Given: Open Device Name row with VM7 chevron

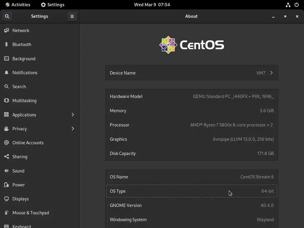Looking at the screenshot, I should [x=191, y=73].
